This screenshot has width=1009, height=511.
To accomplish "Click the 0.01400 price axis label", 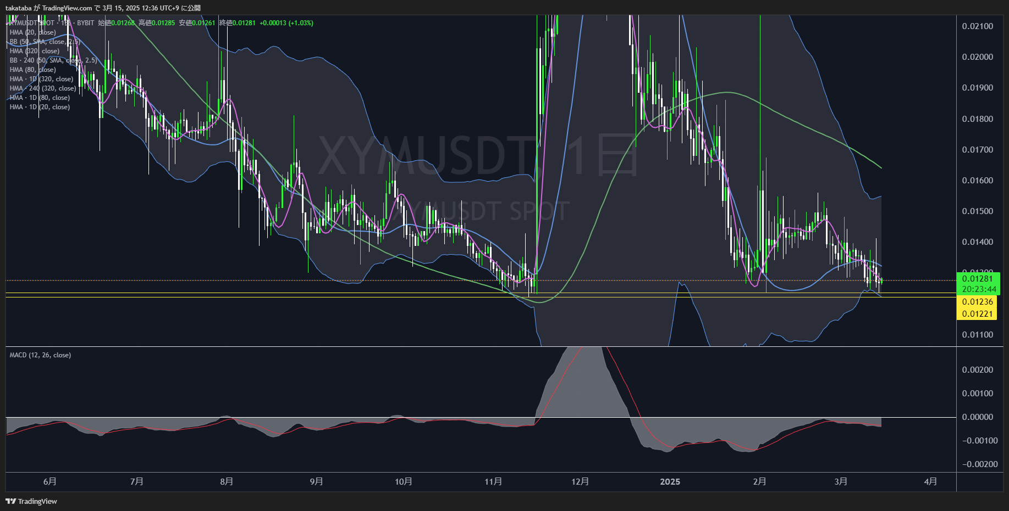I will pos(978,242).
